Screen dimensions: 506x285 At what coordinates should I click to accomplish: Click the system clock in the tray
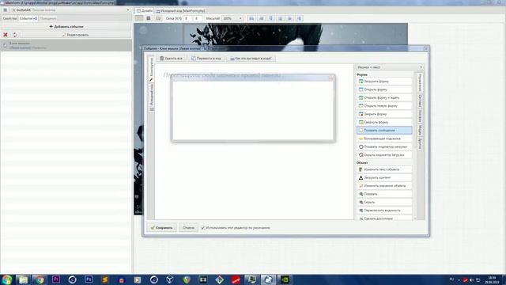pyautogui.click(x=493, y=279)
